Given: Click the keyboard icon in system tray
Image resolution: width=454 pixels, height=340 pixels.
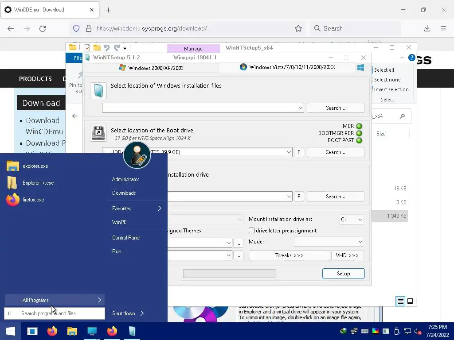Looking at the screenshot, I should [x=364, y=331].
